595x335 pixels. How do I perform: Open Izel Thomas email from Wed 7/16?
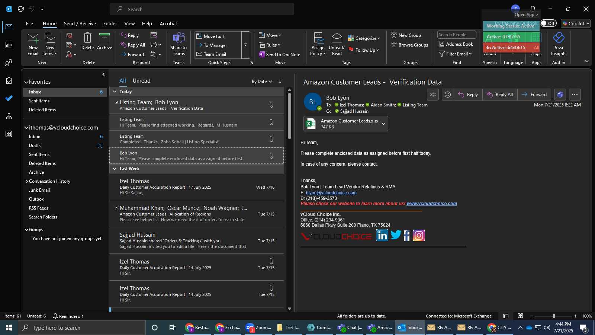[196, 187]
